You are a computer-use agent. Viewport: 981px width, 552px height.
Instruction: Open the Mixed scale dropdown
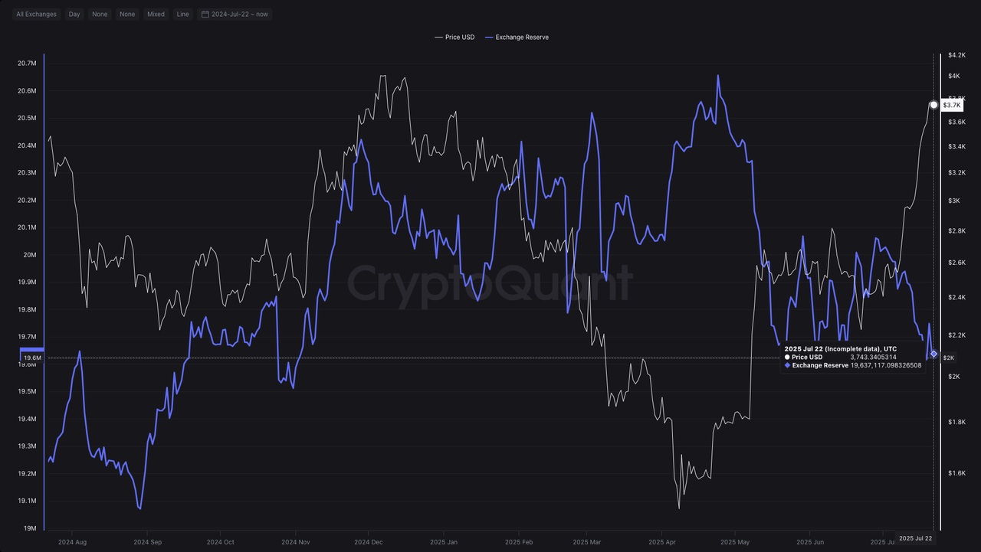click(156, 14)
